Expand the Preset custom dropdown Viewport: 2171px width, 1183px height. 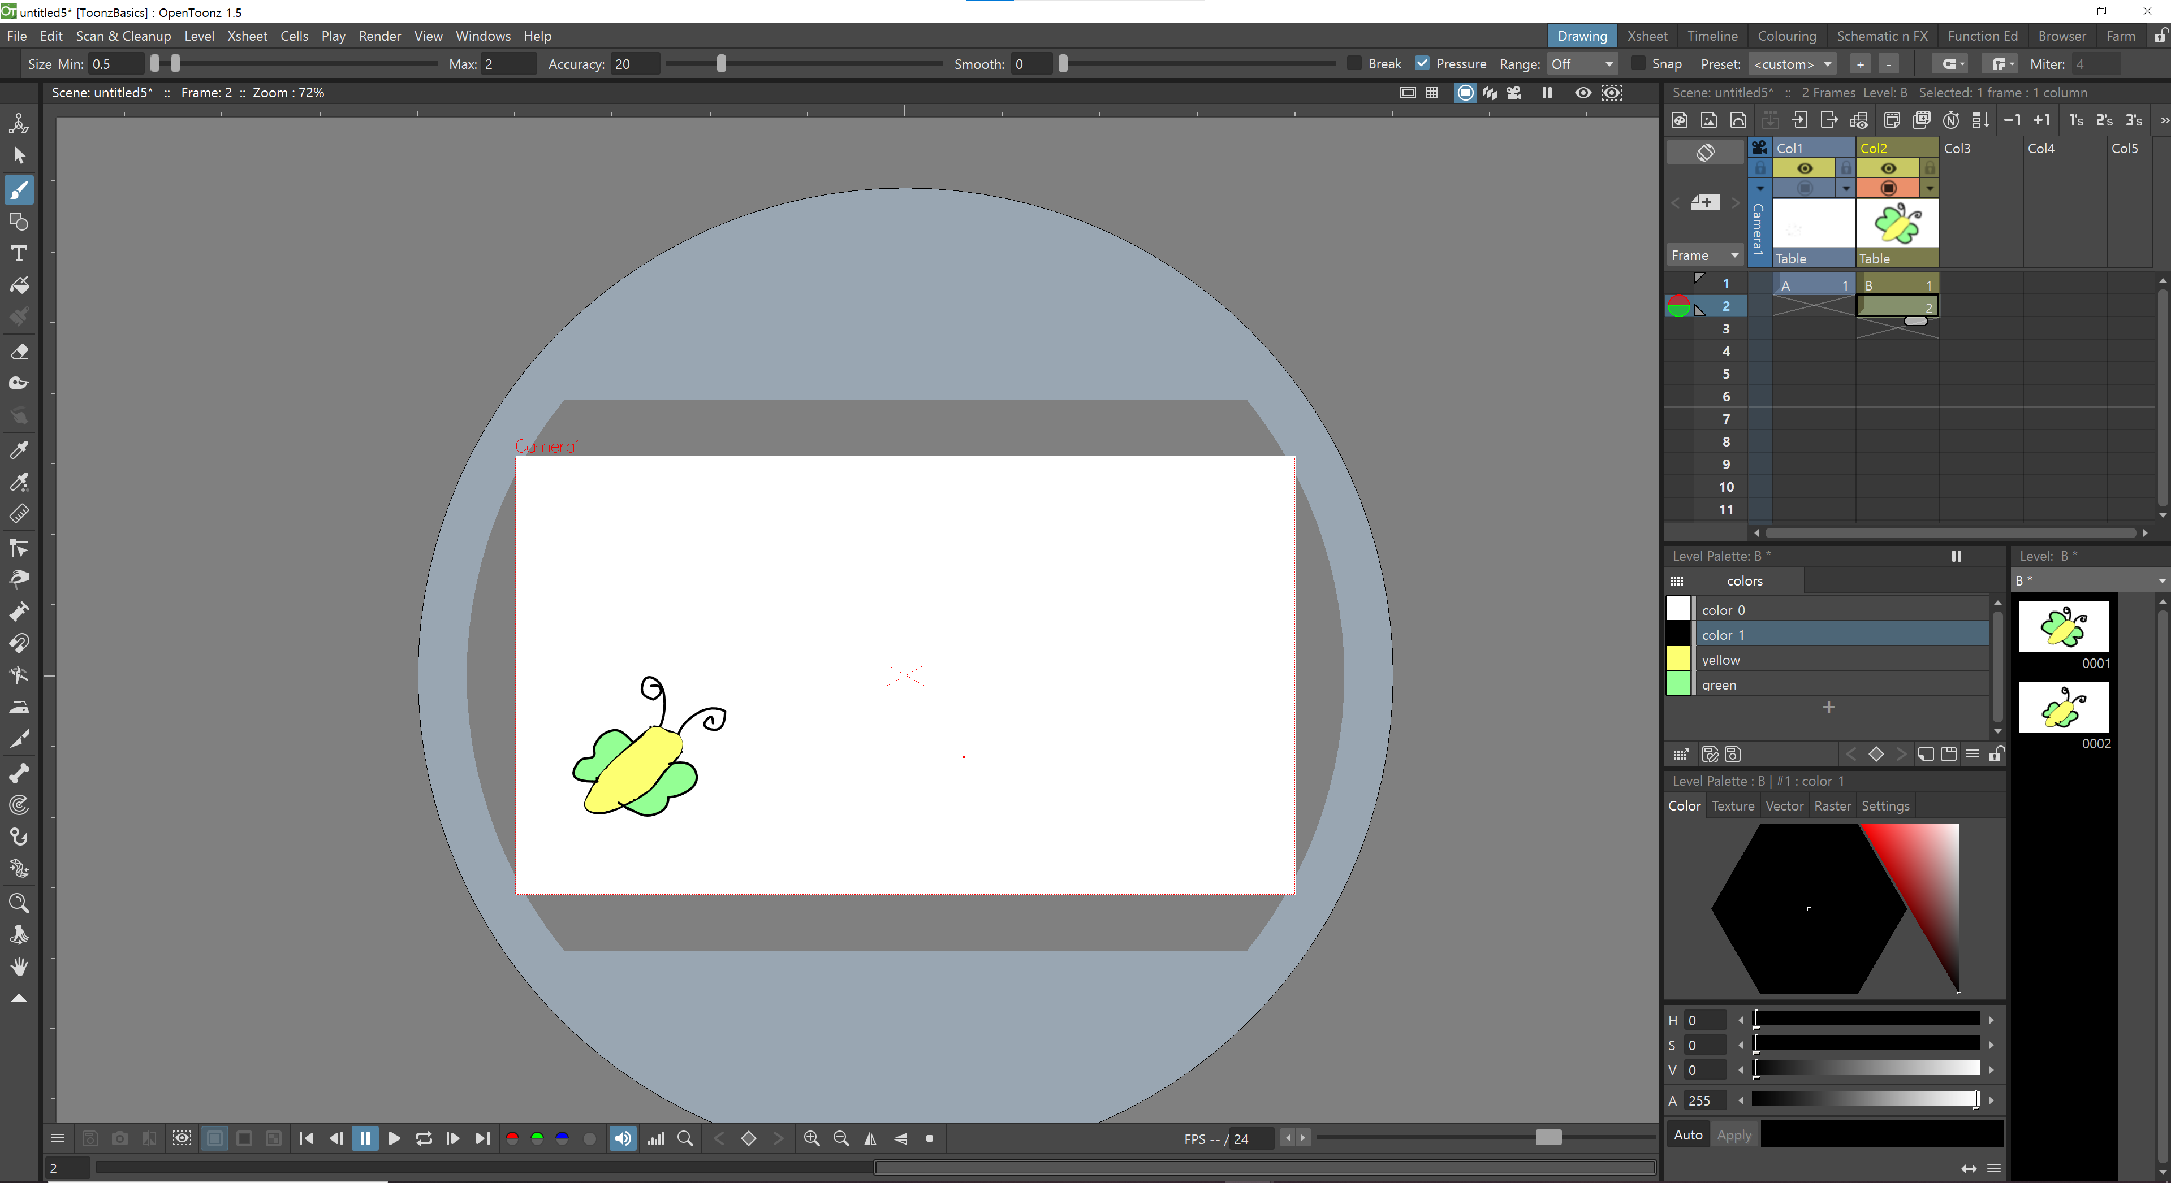[x=1792, y=64]
